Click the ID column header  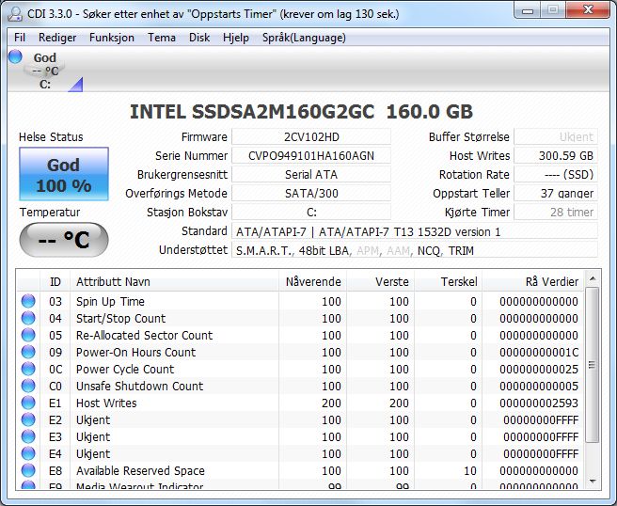pos(55,282)
